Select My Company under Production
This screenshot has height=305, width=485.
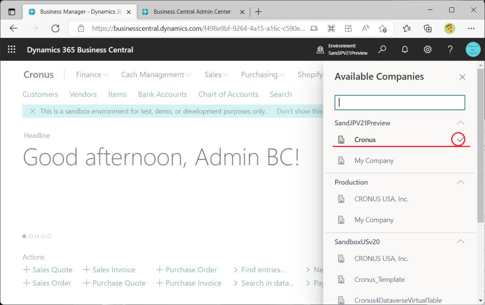tap(400, 220)
